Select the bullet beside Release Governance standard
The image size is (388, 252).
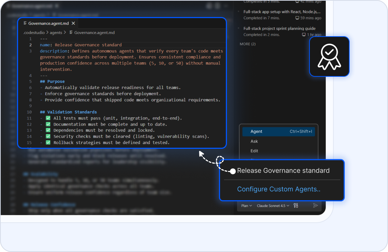click(233, 171)
